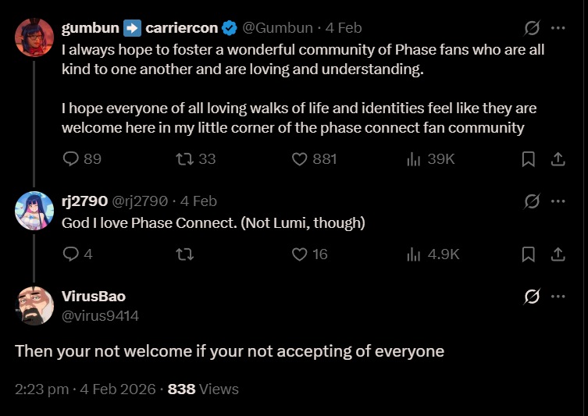Image resolution: width=588 pixels, height=416 pixels.
Task: Open more options menu on Gumbun's tweet
Action: [558, 28]
